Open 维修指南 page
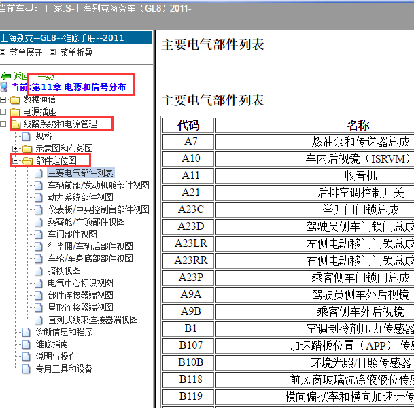This screenshot has height=408, width=414. tap(52, 344)
